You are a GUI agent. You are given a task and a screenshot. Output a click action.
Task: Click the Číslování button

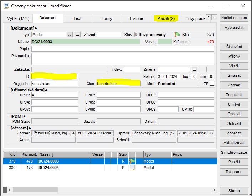(x=234, y=47)
